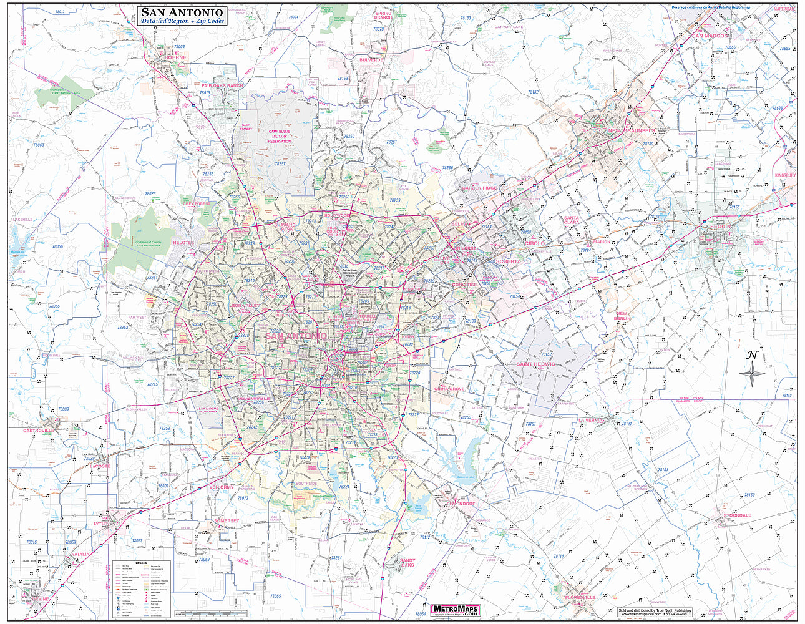Select the CHINA GROVE label
The height and width of the screenshot is (624, 805).
pyautogui.click(x=449, y=389)
